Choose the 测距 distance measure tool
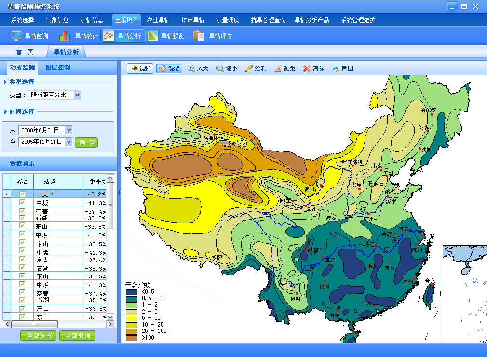 pyautogui.click(x=284, y=69)
